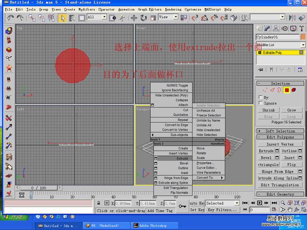Open the Rendering menu

pyautogui.click(x=173, y=9)
